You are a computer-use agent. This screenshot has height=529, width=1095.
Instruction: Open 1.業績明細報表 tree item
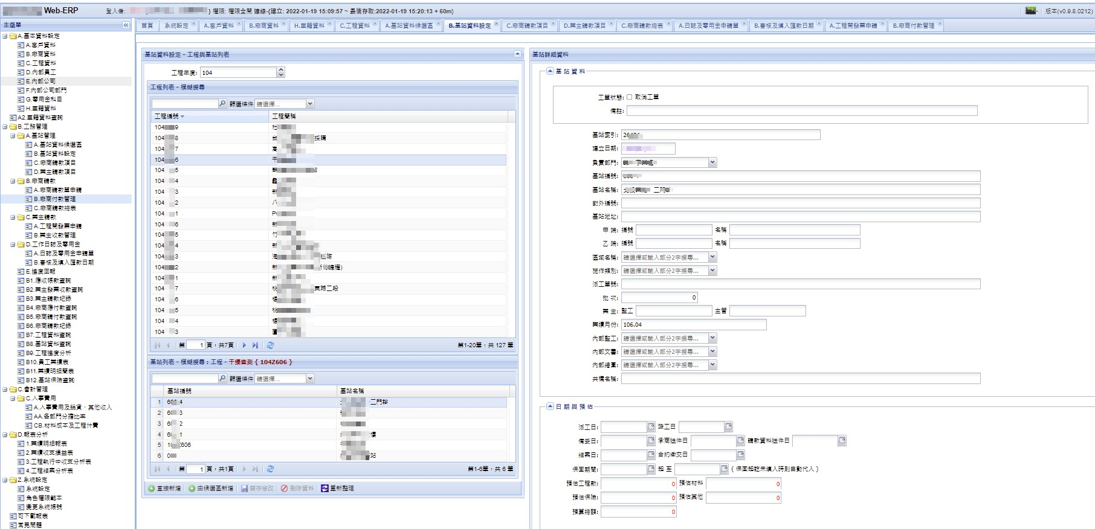click(x=47, y=443)
